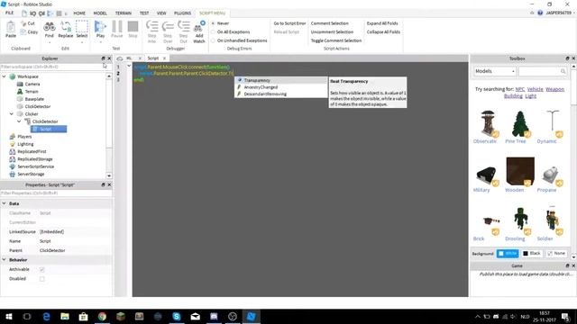Image resolution: width=577 pixels, height=324 pixels.
Task: Open the Replace tool
Action: [66, 27]
